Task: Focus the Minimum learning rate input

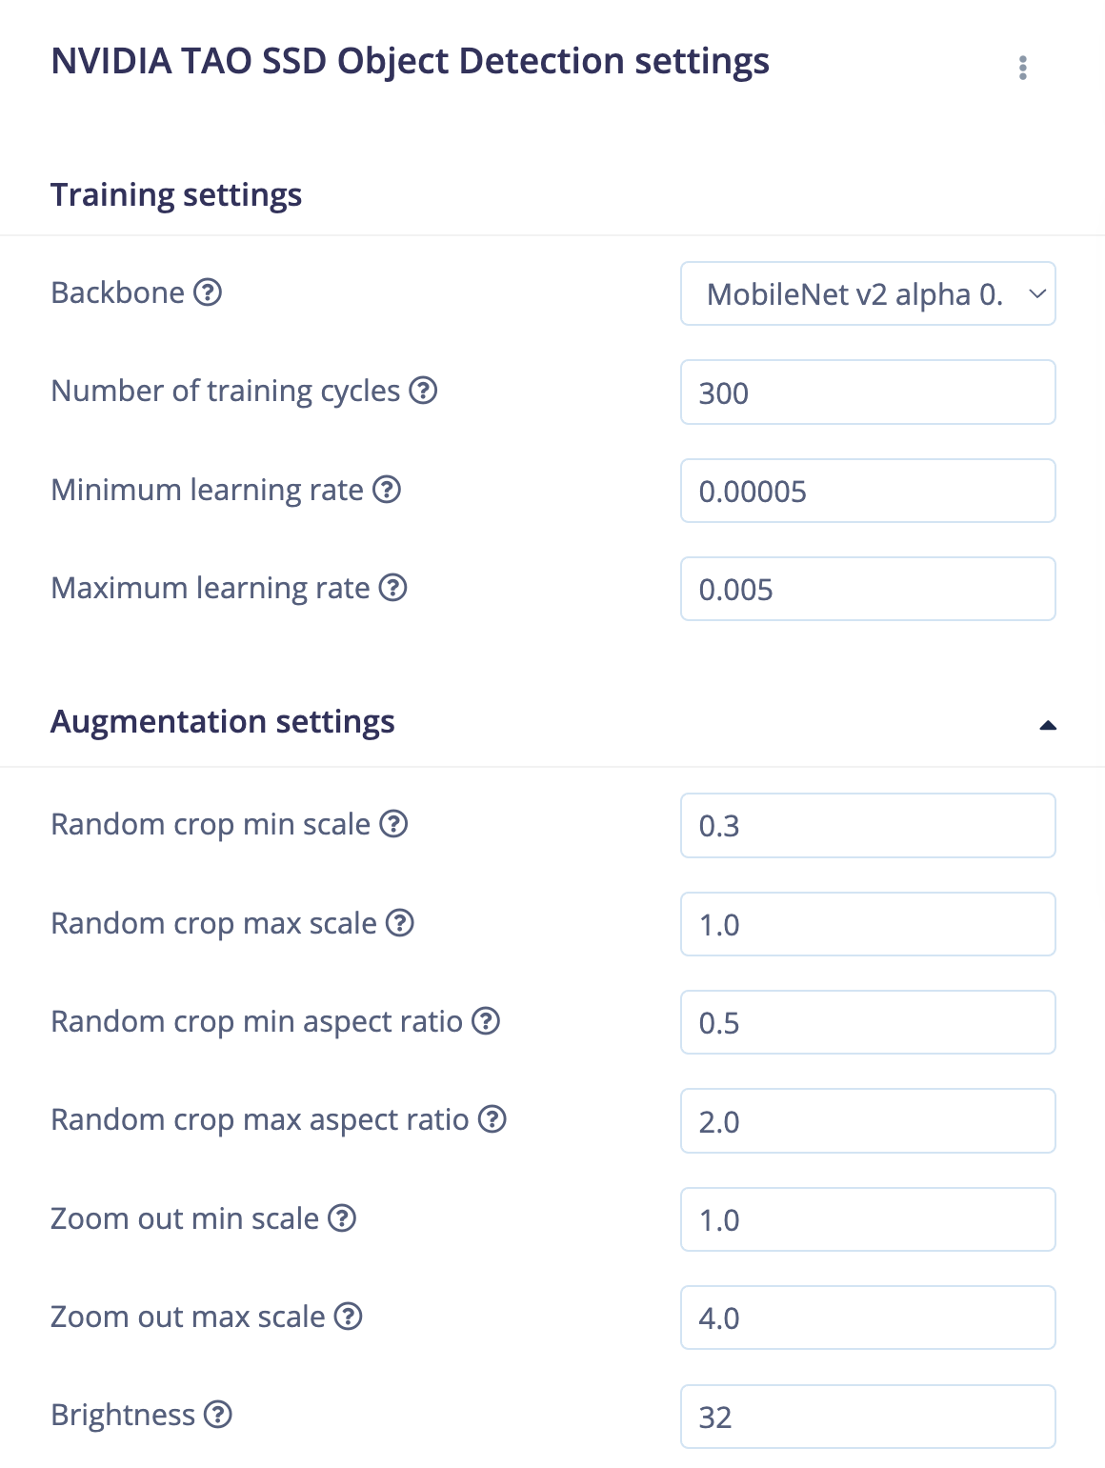Action: point(868,491)
